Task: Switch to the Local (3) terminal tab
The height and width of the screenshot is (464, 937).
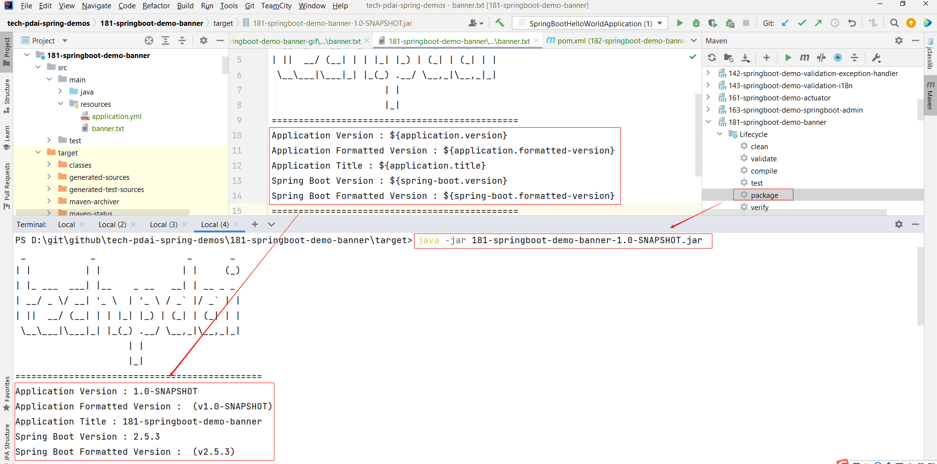Action: pyautogui.click(x=163, y=224)
